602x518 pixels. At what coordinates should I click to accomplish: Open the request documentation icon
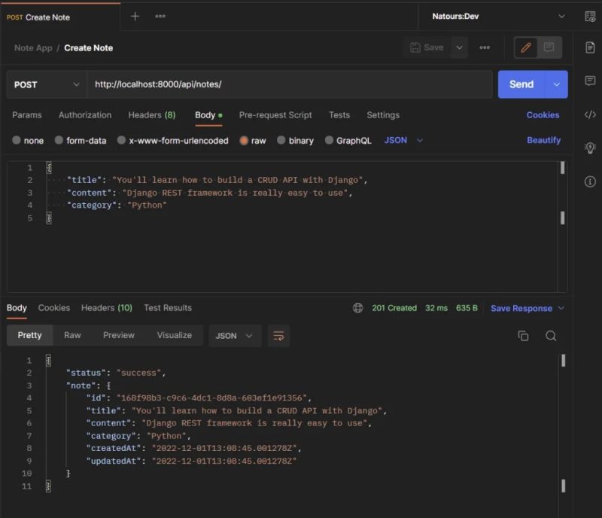(591, 47)
